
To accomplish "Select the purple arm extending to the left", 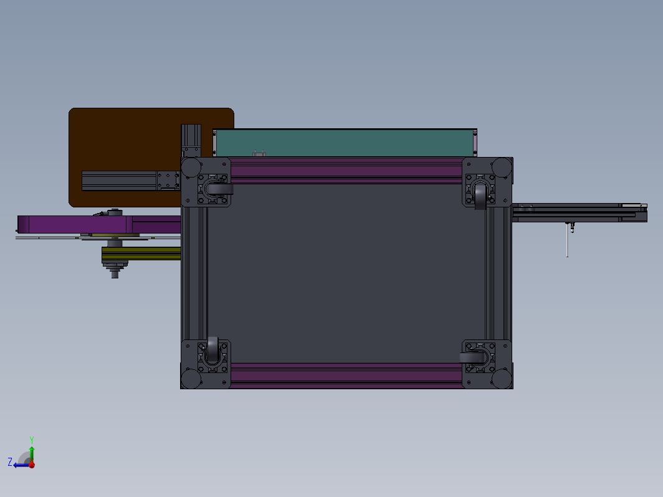I will (x=99, y=224).
